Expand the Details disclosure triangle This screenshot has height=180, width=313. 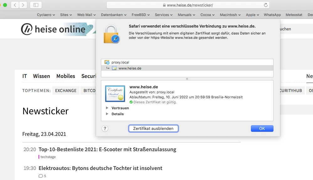[107, 114]
